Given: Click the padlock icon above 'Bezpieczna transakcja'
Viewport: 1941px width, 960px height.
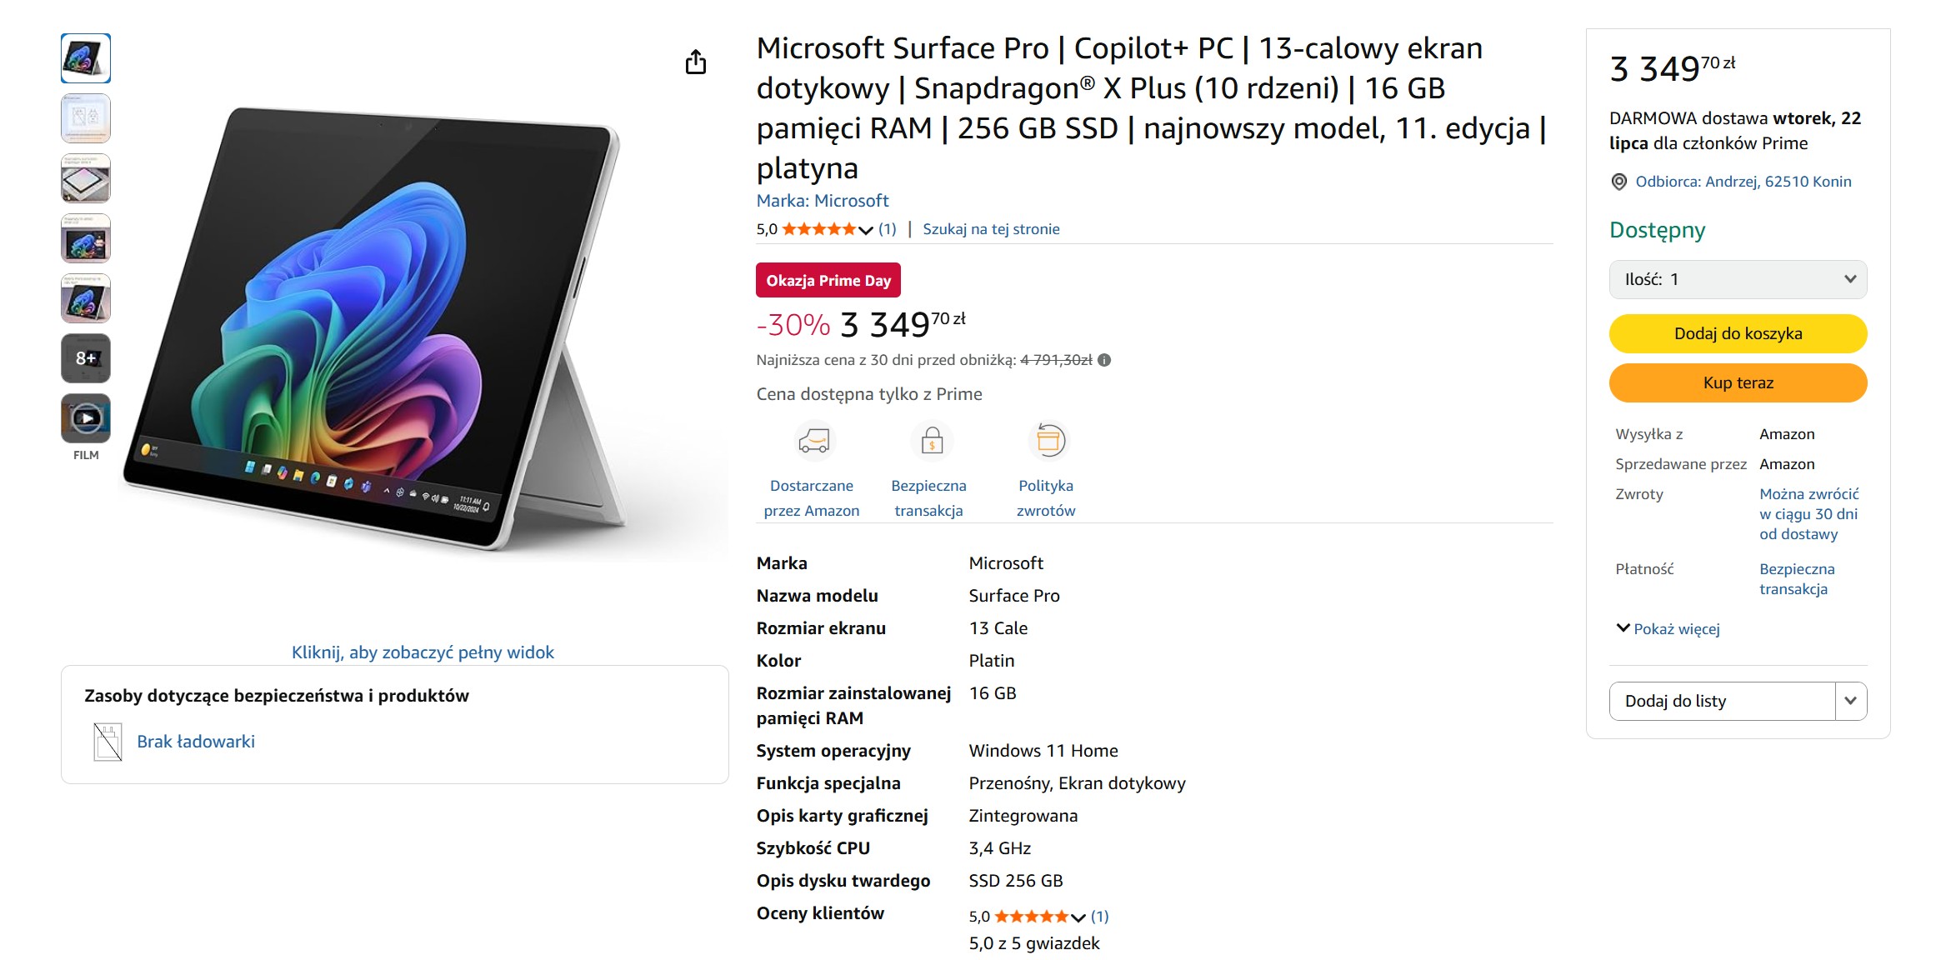Looking at the screenshot, I should 931,441.
